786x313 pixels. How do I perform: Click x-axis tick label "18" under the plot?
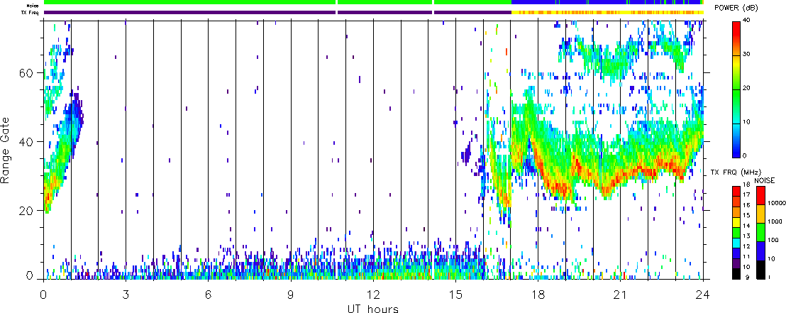pyautogui.click(x=538, y=294)
